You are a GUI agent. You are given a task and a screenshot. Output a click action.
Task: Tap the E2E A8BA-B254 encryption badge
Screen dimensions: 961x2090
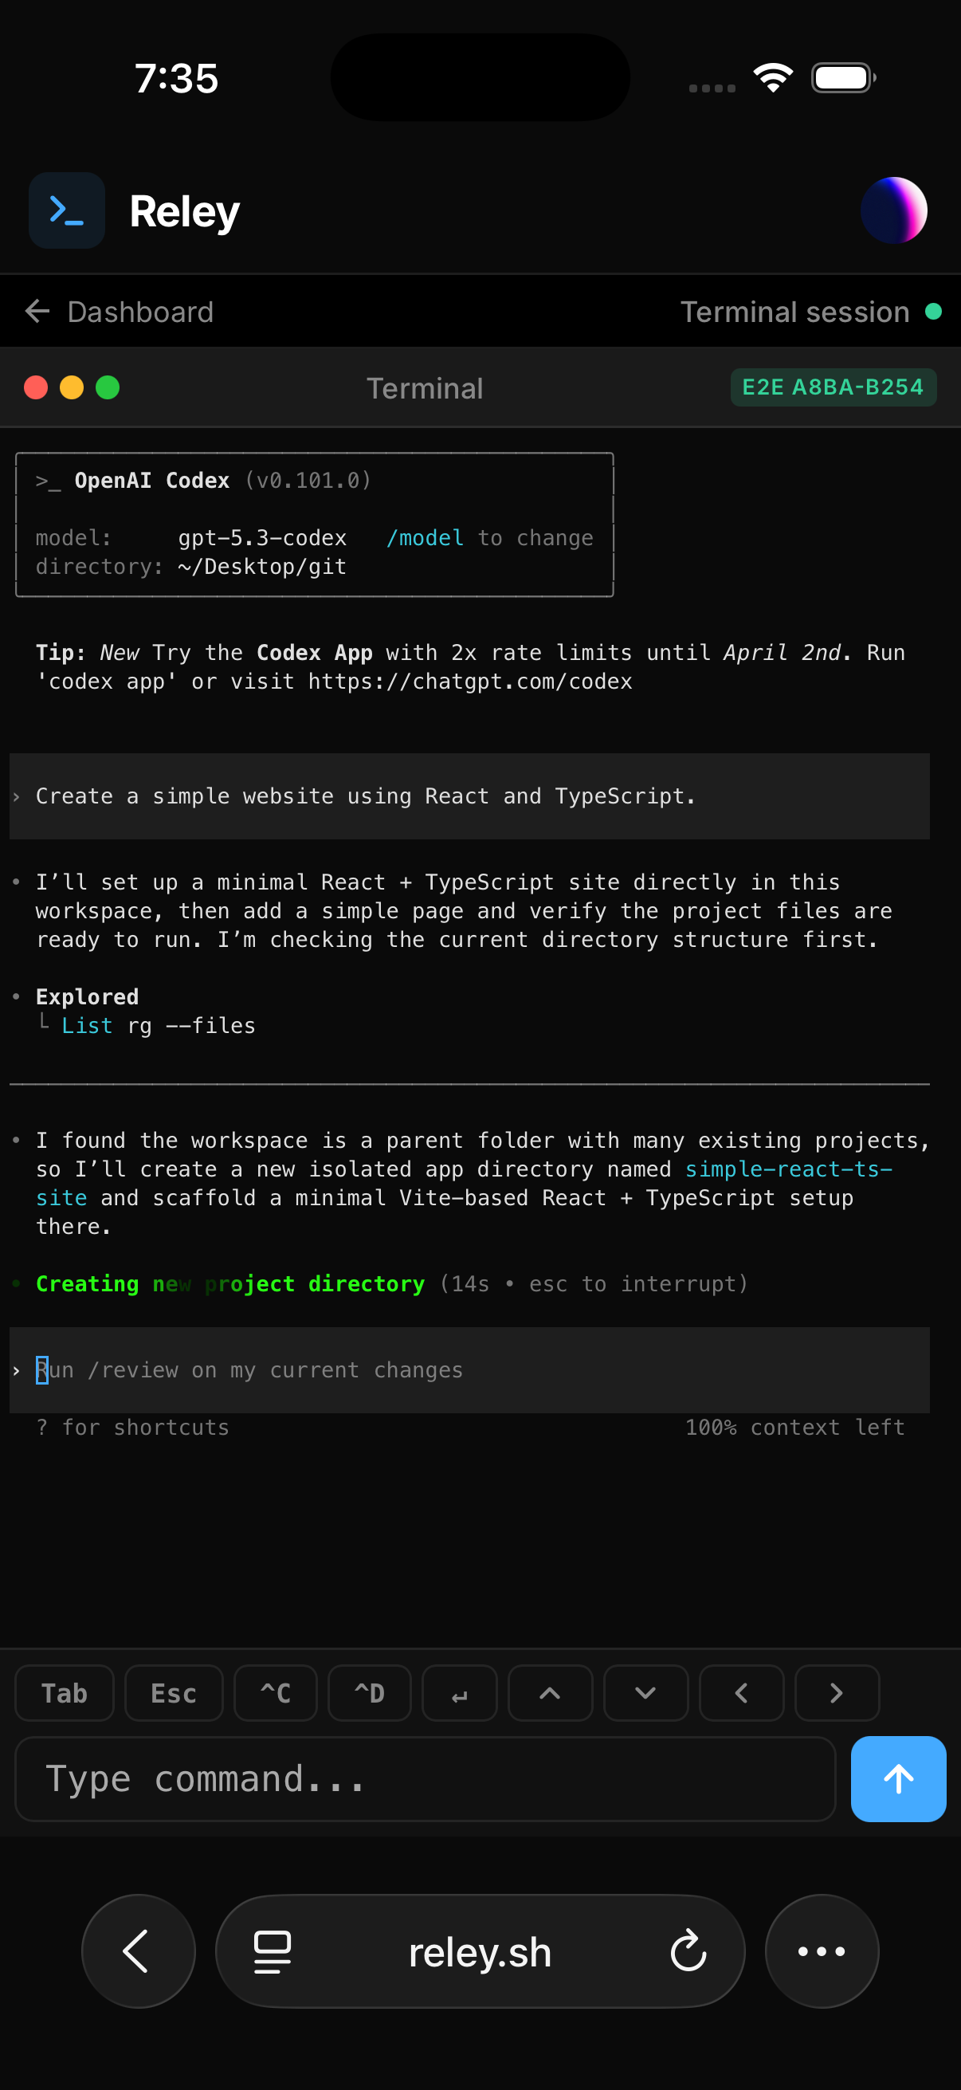[832, 387]
